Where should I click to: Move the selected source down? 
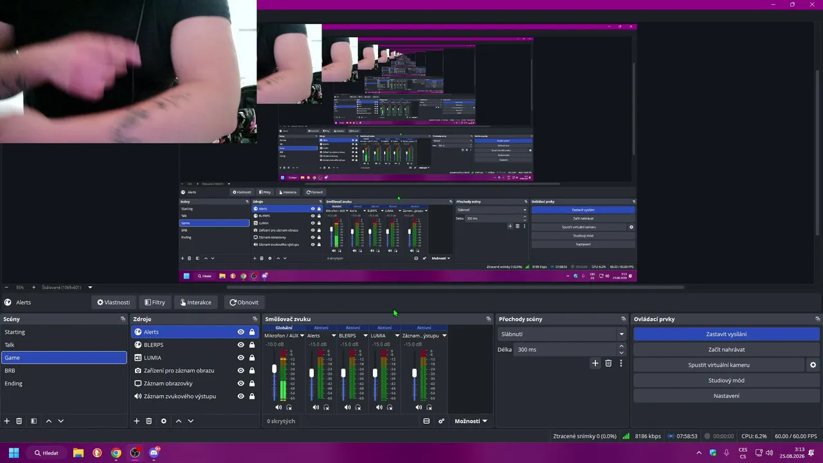click(x=191, y=421)
